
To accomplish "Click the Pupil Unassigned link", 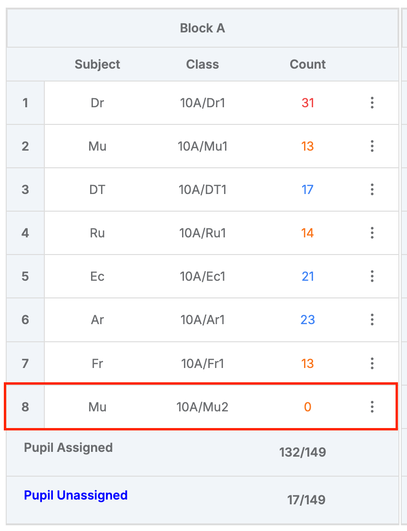I will tap(76, 495).
